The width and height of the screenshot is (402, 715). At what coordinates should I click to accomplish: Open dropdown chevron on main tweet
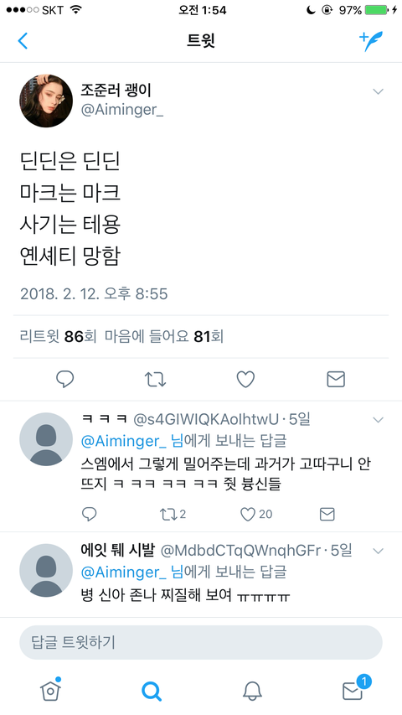tap(378, 91)
